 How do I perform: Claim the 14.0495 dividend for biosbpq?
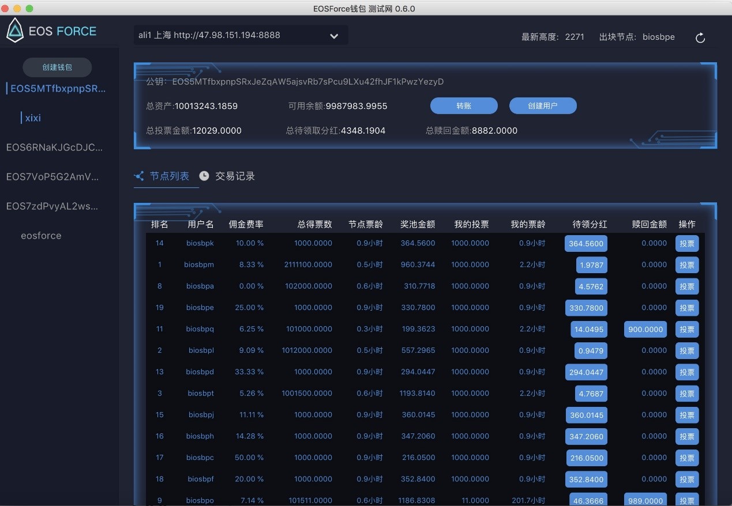tap(589, 330)
